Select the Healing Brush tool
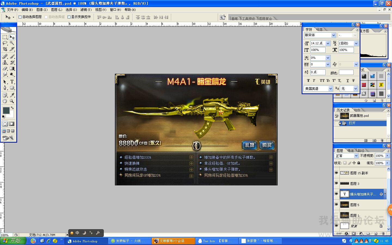This screenshot has height=245, width=392. point(5,56)
